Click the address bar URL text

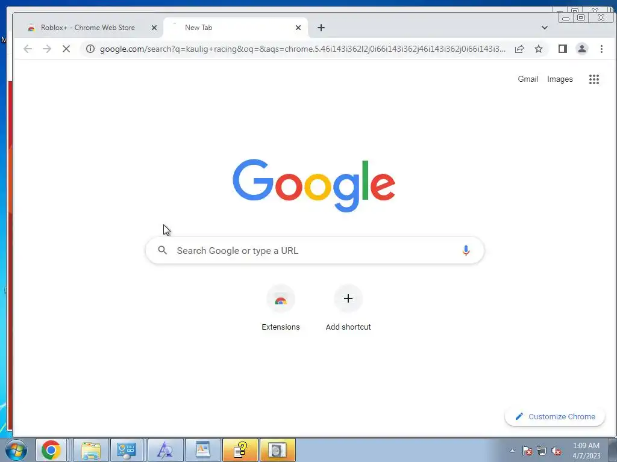(x=302, y=49)
